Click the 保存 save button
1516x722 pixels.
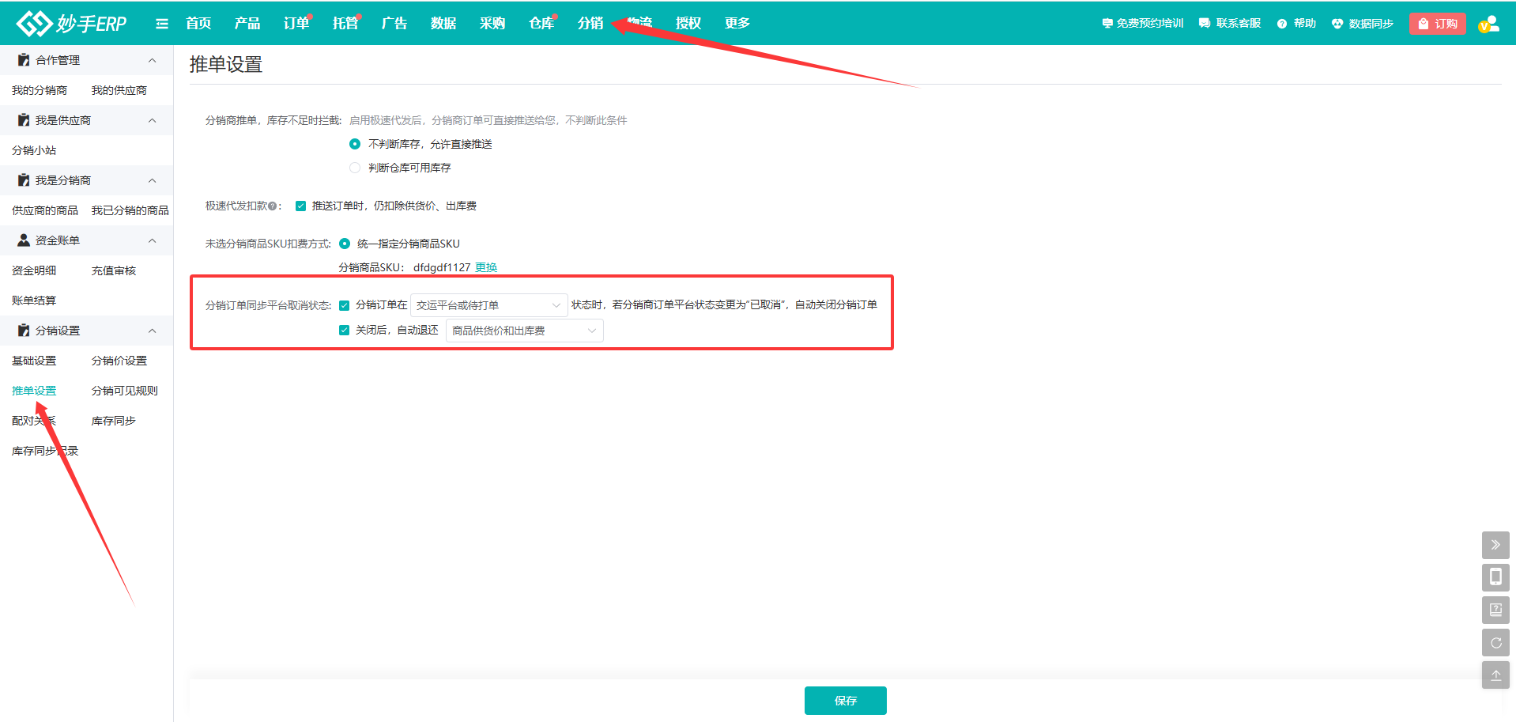[x=846, y=701]
